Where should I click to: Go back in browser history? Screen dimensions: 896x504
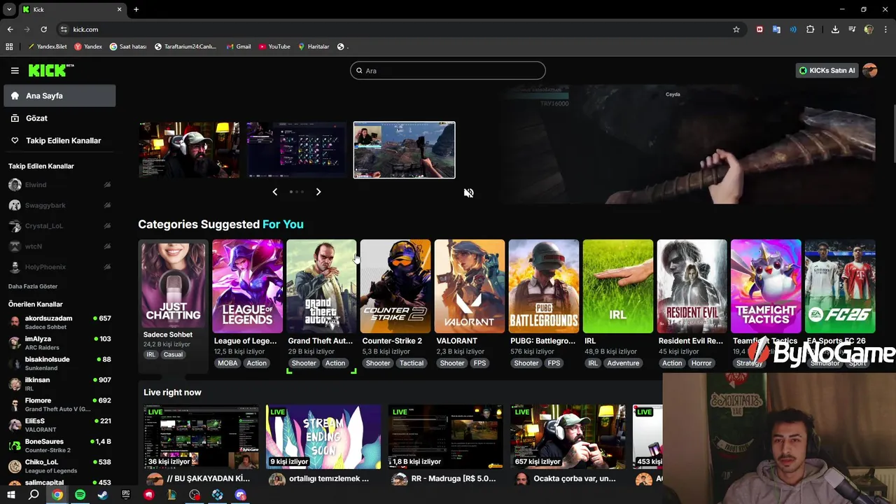click(x=10, y=29)
